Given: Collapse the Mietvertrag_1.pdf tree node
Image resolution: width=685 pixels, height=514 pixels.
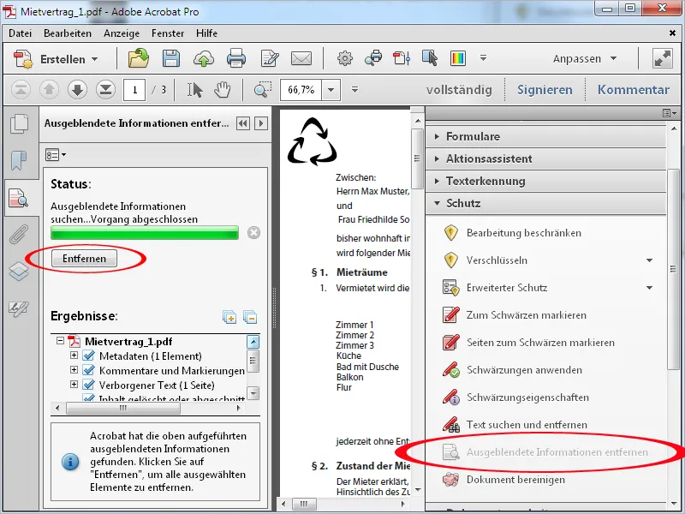Looking at the screenshot, I should pos(60,340).
